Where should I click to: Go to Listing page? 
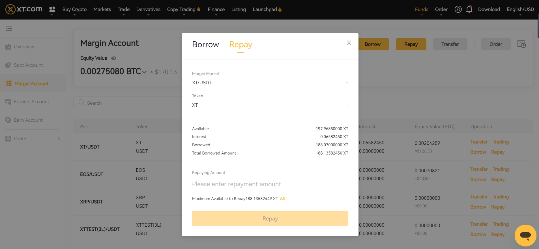click(239, 9)
